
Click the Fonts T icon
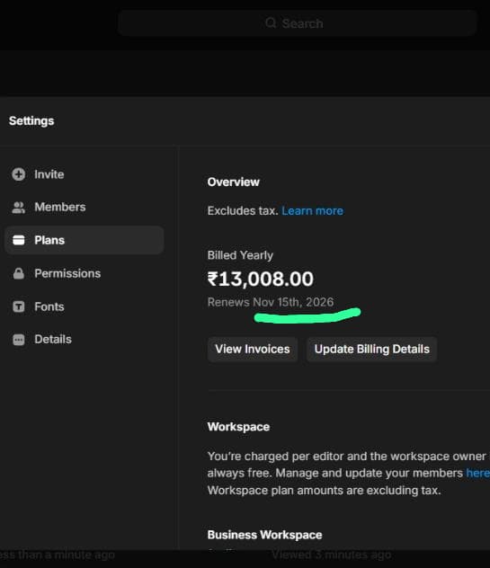tap(19, 306)
